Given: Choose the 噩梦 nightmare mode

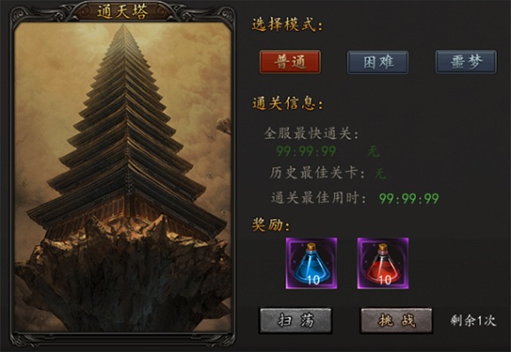Looking at the screenshot, I should [466, 62].
